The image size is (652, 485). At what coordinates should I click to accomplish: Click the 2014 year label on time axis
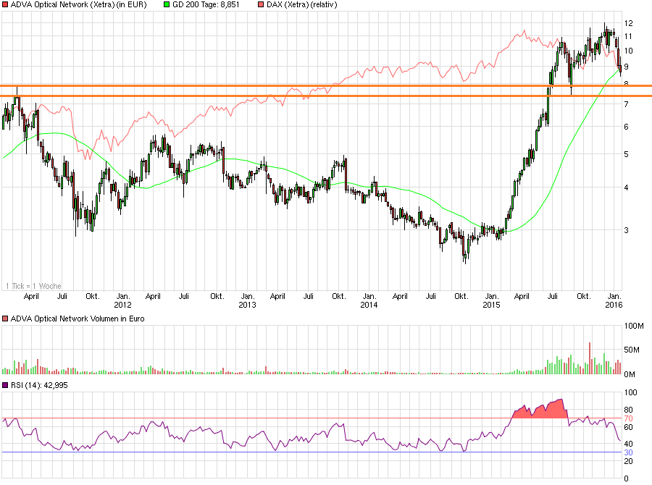(369, 305)
